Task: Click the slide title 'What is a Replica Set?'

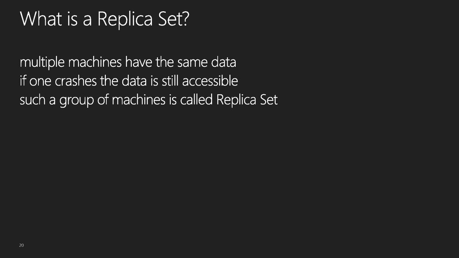Action: coord(104,19)
